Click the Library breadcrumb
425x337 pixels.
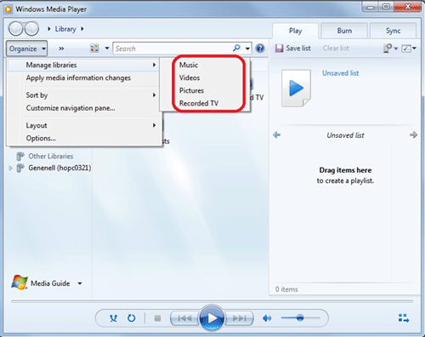65,29
